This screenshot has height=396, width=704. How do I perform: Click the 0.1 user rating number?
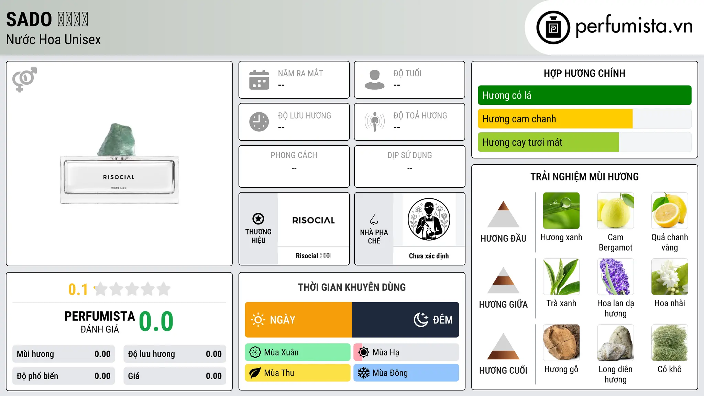[x=78, y=289]
